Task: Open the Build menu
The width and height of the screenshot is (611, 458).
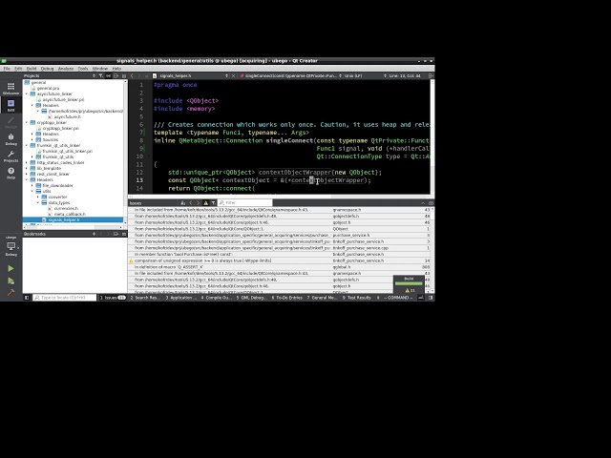Action: pyautogui.click(x=32, y=69)
